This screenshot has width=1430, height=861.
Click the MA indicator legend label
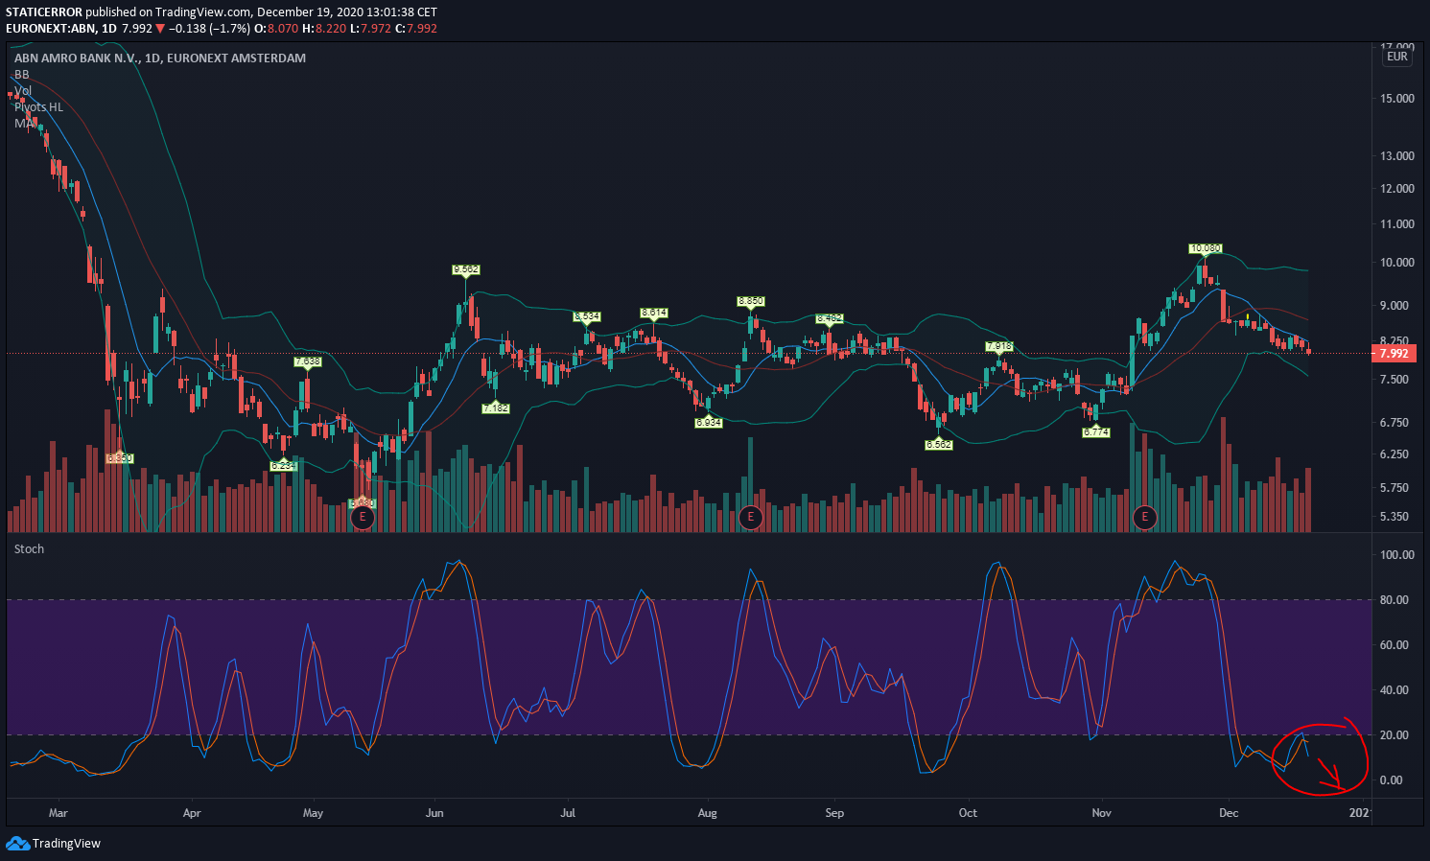(x=24, y=123)
